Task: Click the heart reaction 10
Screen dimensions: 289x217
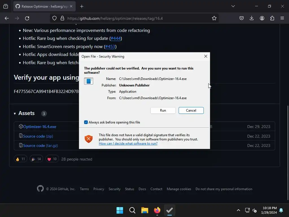Action: [x=52, y=159]
